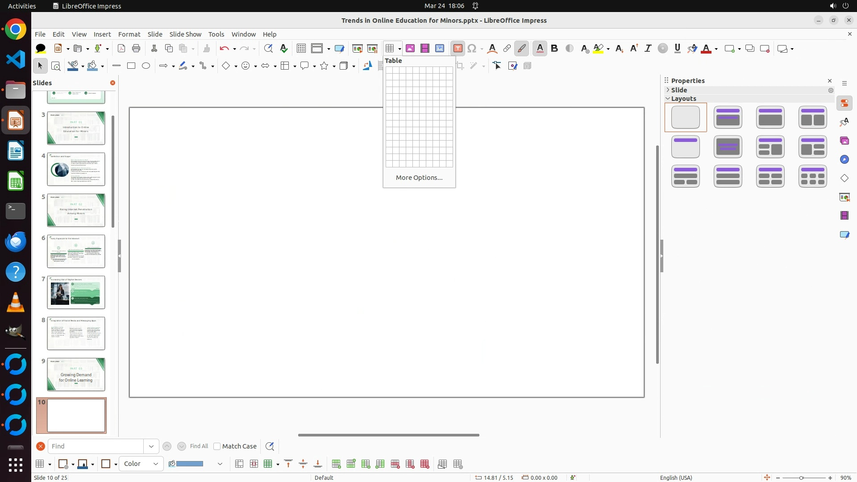Click the blue fill color swatch
857x482 pixels.
pos(190,464)
